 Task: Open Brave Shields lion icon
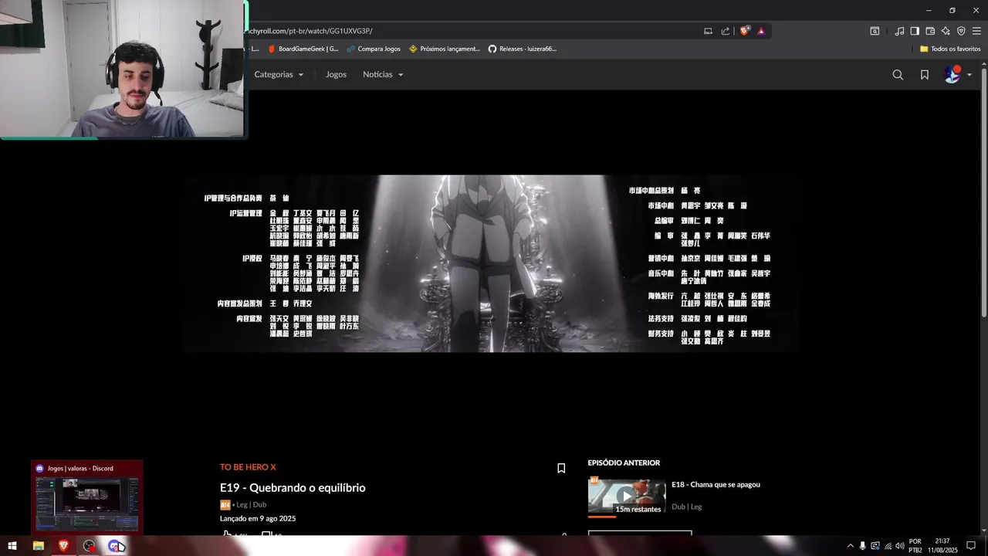click(x=744, y=31)
